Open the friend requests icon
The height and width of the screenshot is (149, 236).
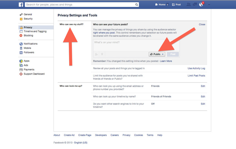[x=189, y=5]
